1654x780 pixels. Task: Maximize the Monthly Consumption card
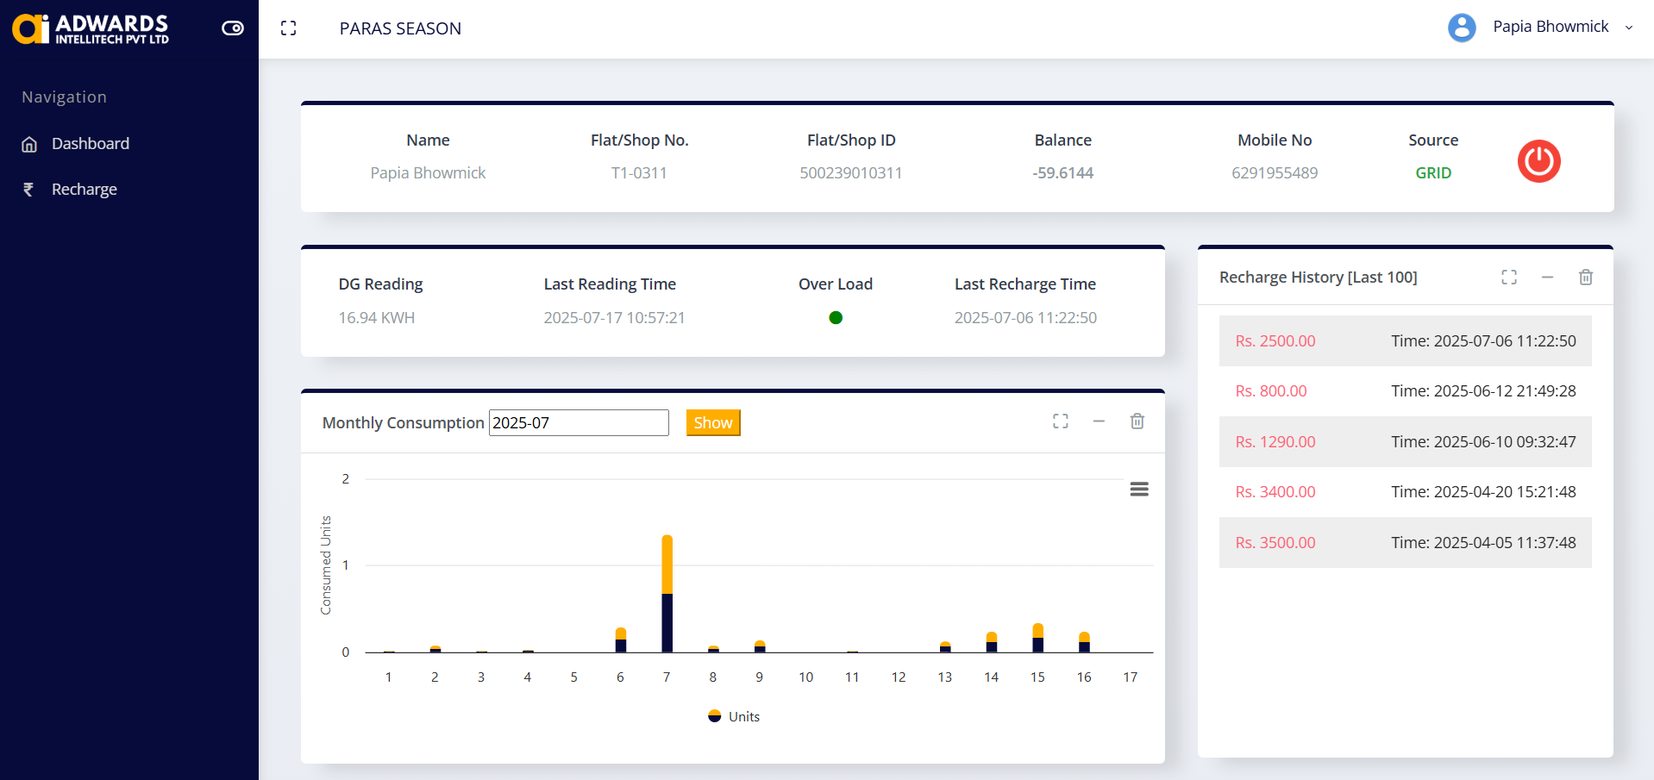(x=1060, y=421)
